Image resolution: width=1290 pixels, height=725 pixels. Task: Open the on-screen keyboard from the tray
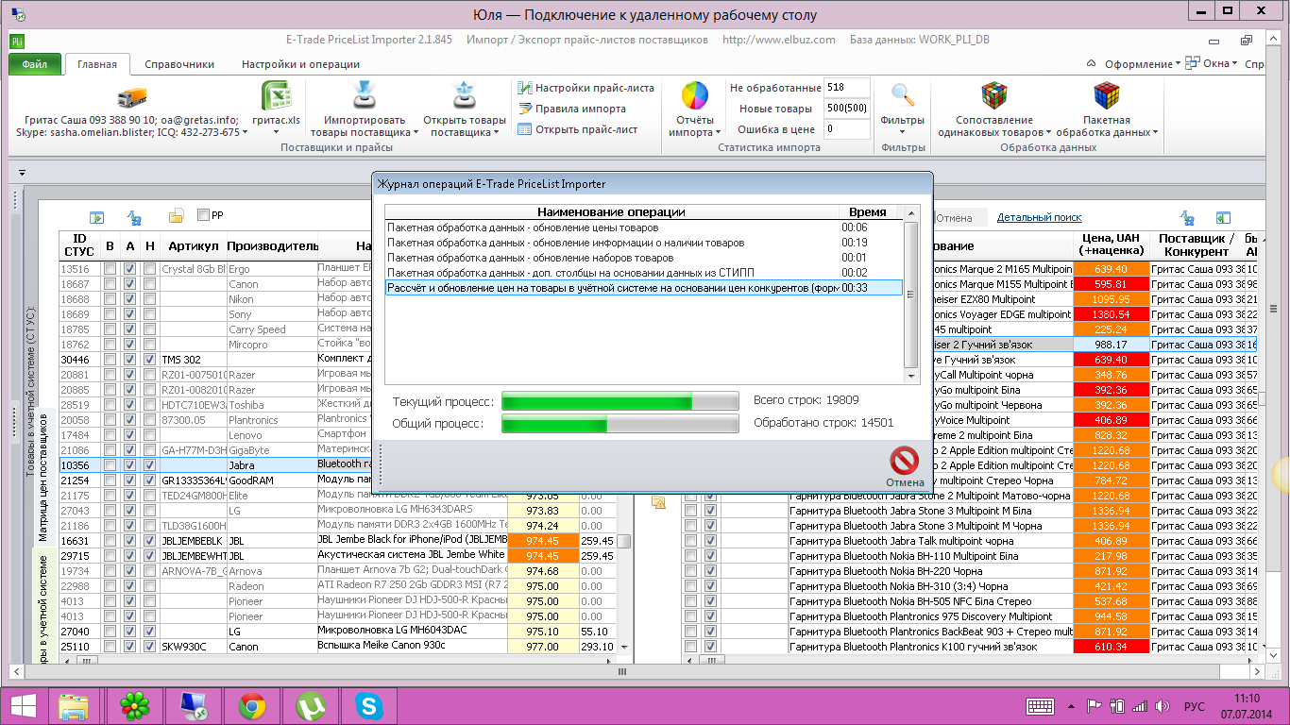(1041, 705)
